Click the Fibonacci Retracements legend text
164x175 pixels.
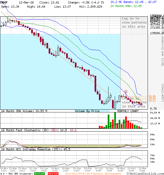click(93, 173)
